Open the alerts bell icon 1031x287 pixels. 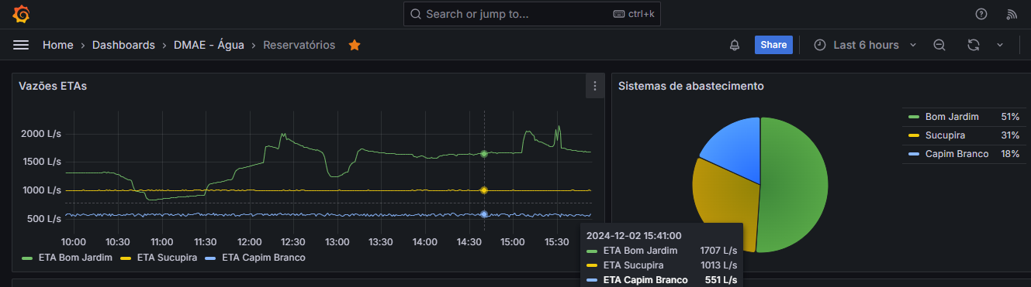pos(735,45)
